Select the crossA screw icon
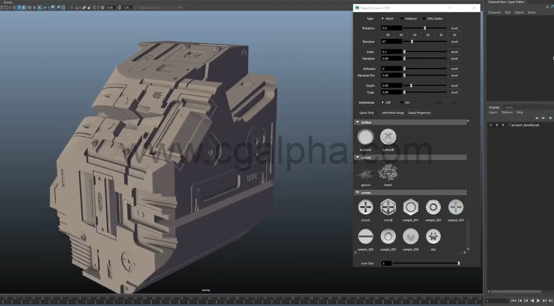This screenshot has height=306, width=554. point(365,207)
